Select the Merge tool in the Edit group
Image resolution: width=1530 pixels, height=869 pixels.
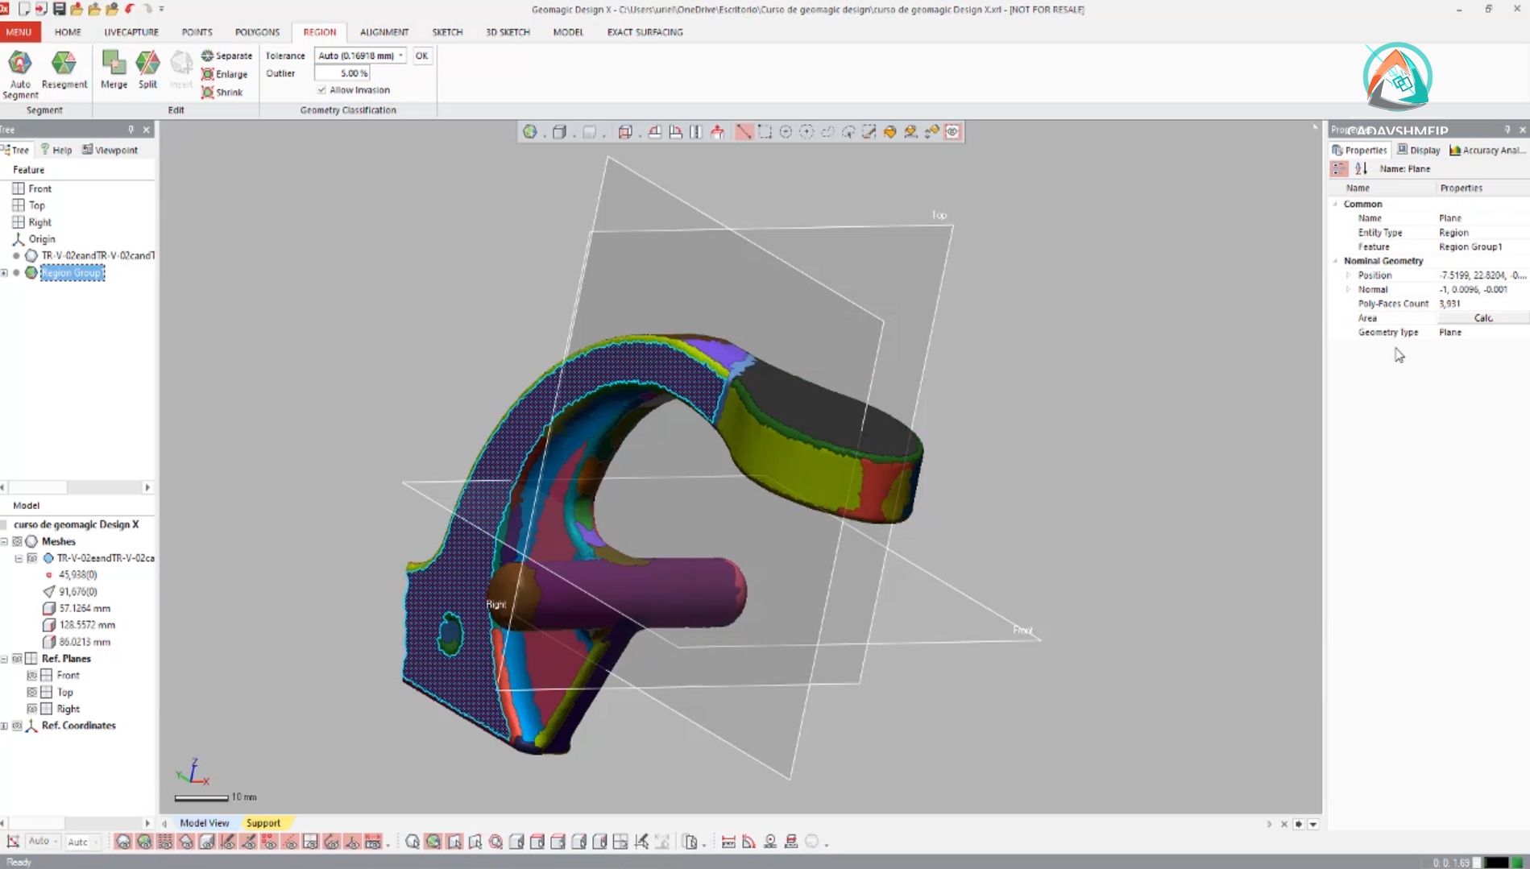point(113,71)
